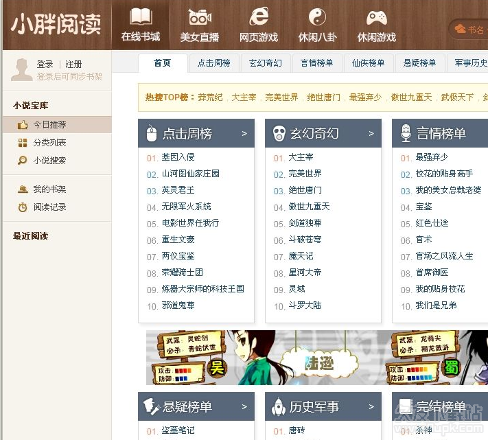Open novel 官场之风流人生
This screenshot has height=440, width=488.
(445, 256)
